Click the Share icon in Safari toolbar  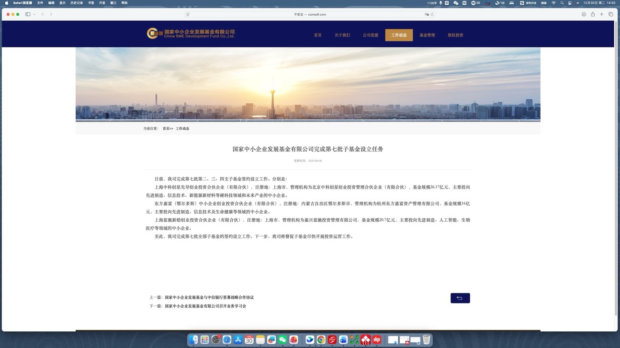tap(593, 14)
